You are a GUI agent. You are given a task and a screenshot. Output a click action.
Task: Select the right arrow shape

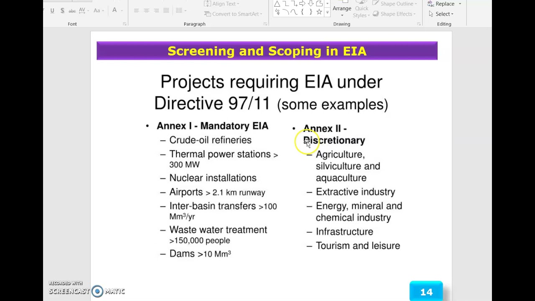coord(302,3)
